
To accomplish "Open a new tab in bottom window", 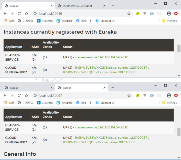I will [x=113, y=88].
